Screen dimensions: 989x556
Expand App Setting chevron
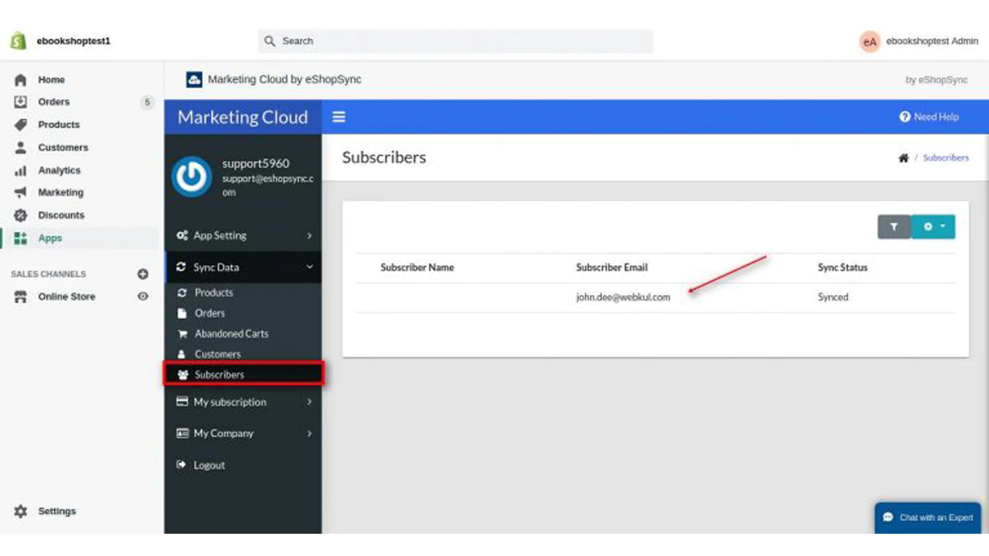pos(309,236)
